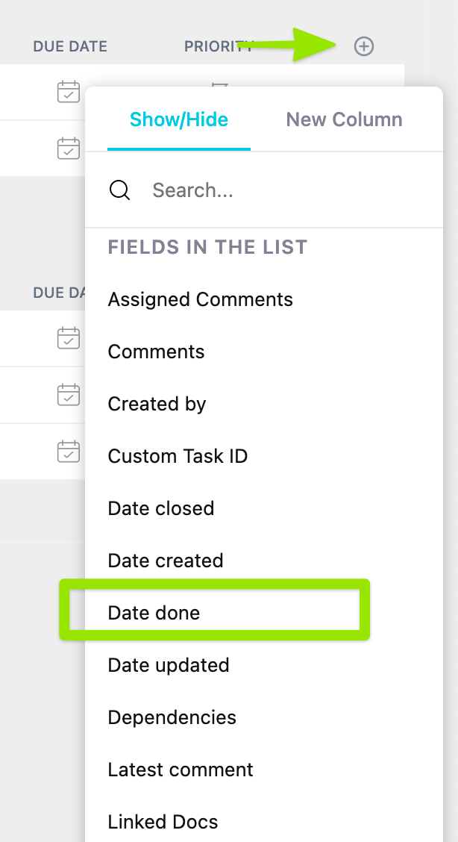Click the calendar icon on the first task row
The height and width of the screenshot is (842, 458).
click(x=68, y=92)
